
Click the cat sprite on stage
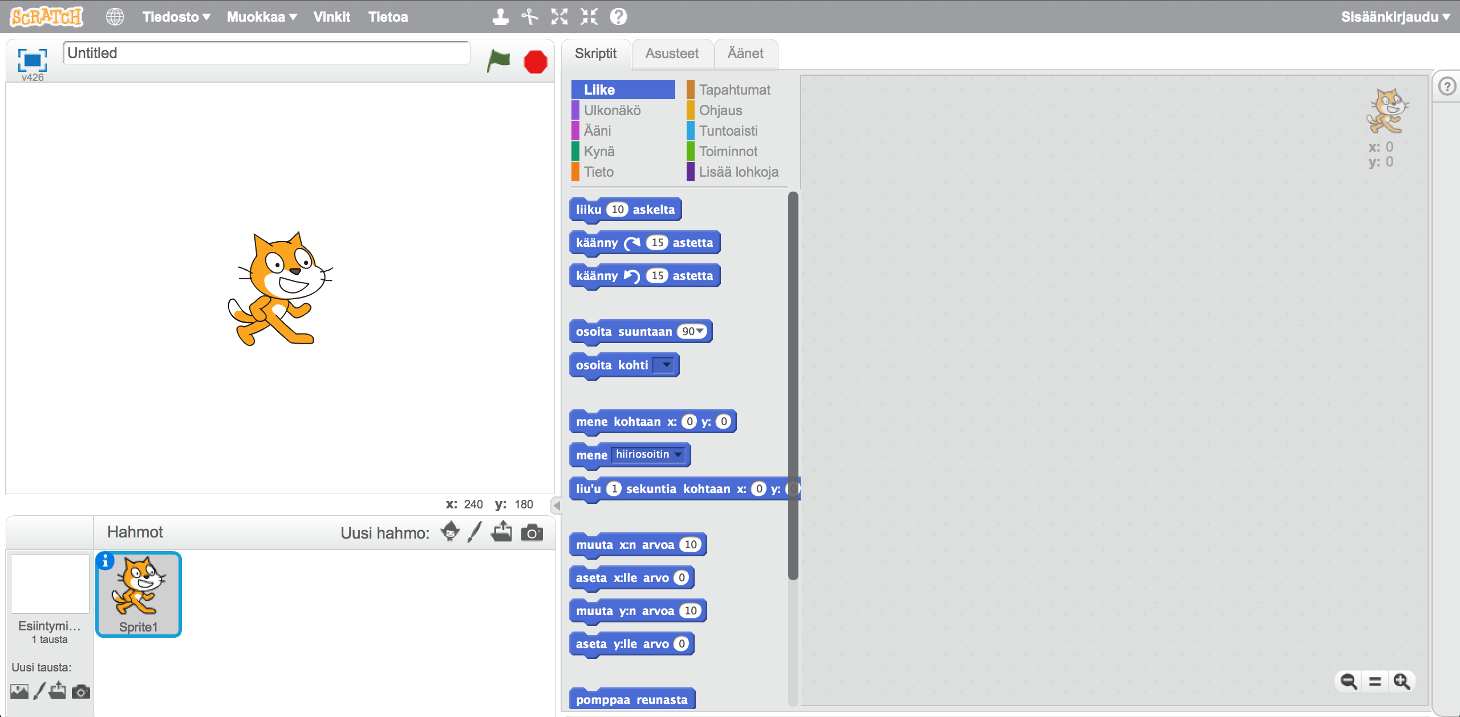click(x=280, y=288)
